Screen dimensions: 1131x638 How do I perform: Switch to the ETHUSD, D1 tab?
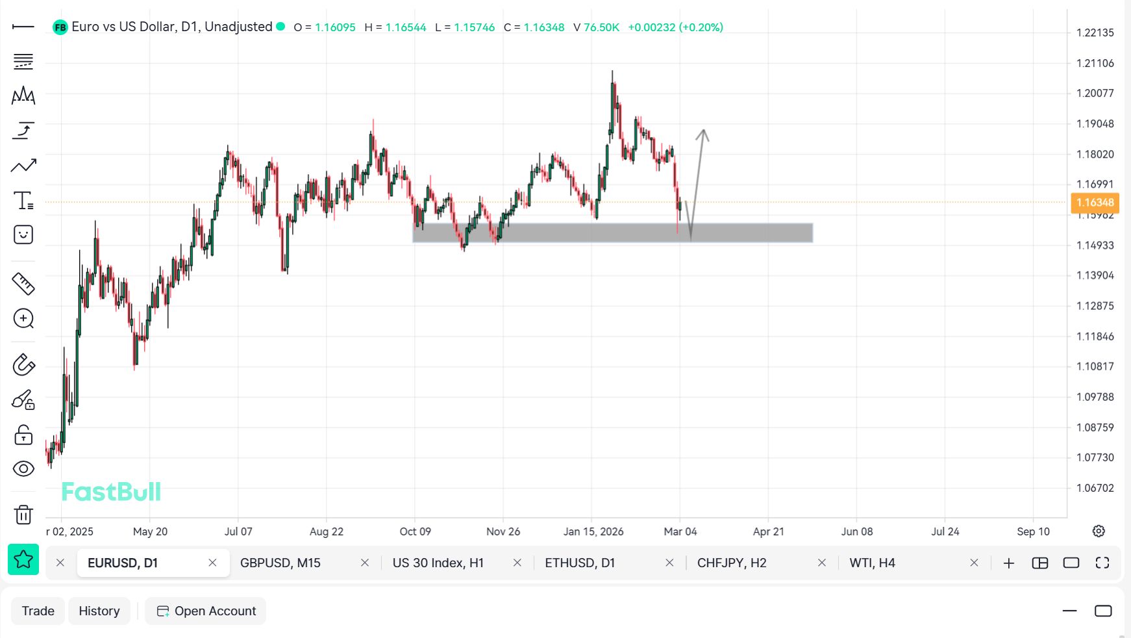[x=580, y=563]
